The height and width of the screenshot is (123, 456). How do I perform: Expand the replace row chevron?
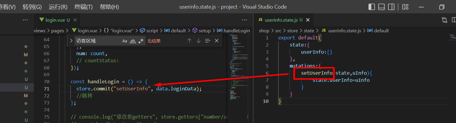click(x=72, y=41)
